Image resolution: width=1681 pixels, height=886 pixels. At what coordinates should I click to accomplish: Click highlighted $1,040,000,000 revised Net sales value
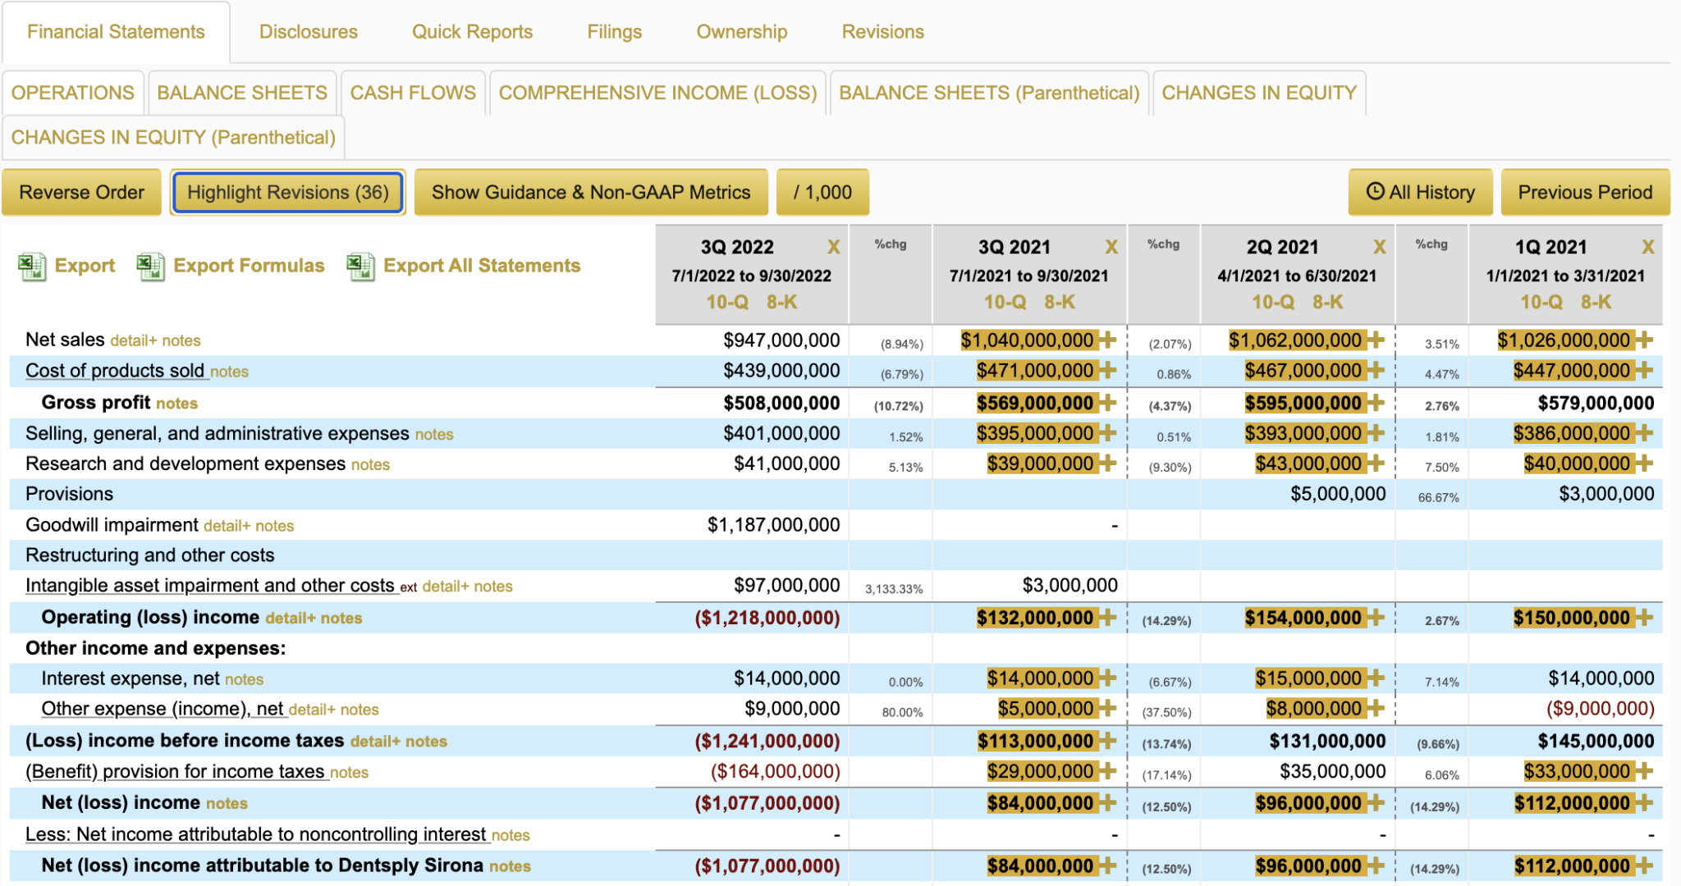[1027, 340]
